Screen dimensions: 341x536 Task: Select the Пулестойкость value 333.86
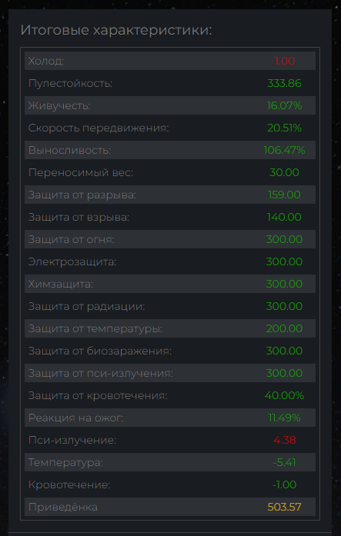pos(284,83)
